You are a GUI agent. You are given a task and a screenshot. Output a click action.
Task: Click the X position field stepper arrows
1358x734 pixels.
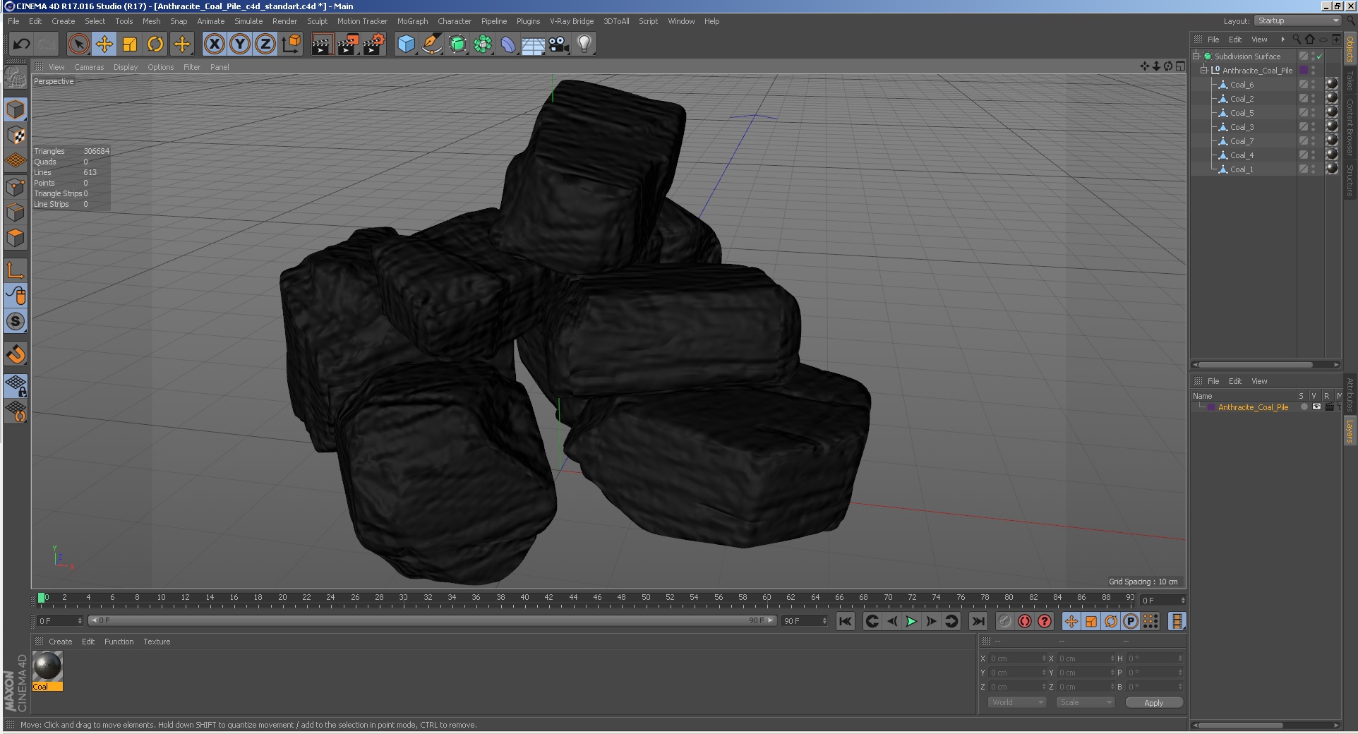click(x=1044, y=658)
